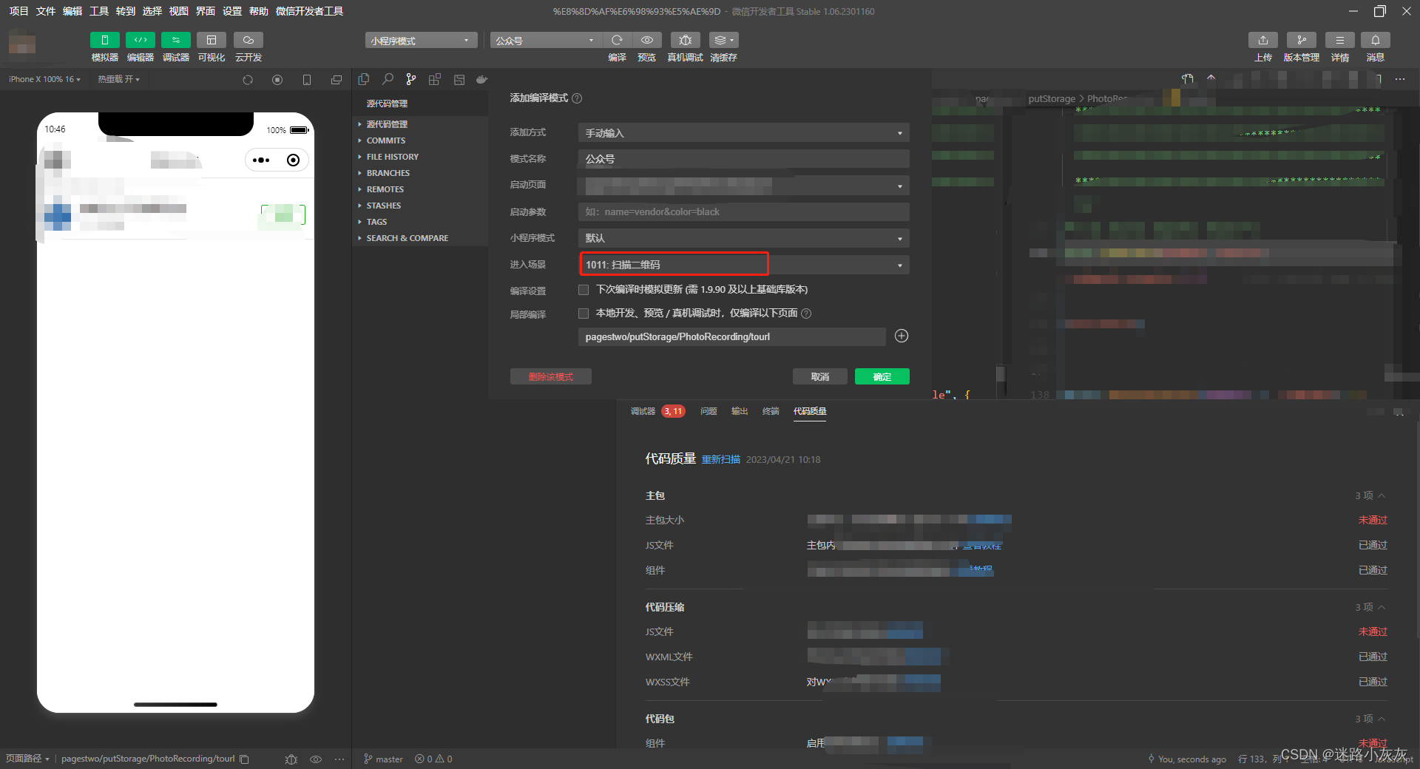The image size is (1420, 769).
Task: Open the 小程序模式 默认 dropdown
Action: (x=743, y=238)
